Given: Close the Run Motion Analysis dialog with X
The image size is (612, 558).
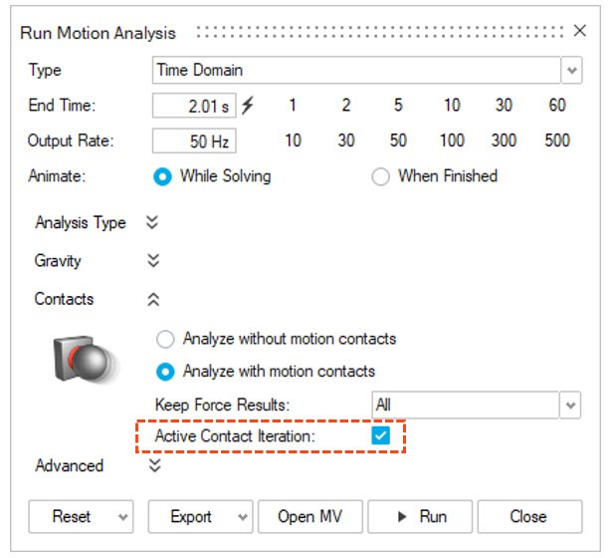Looking at the screenshot, I should [x=580, y=32].
